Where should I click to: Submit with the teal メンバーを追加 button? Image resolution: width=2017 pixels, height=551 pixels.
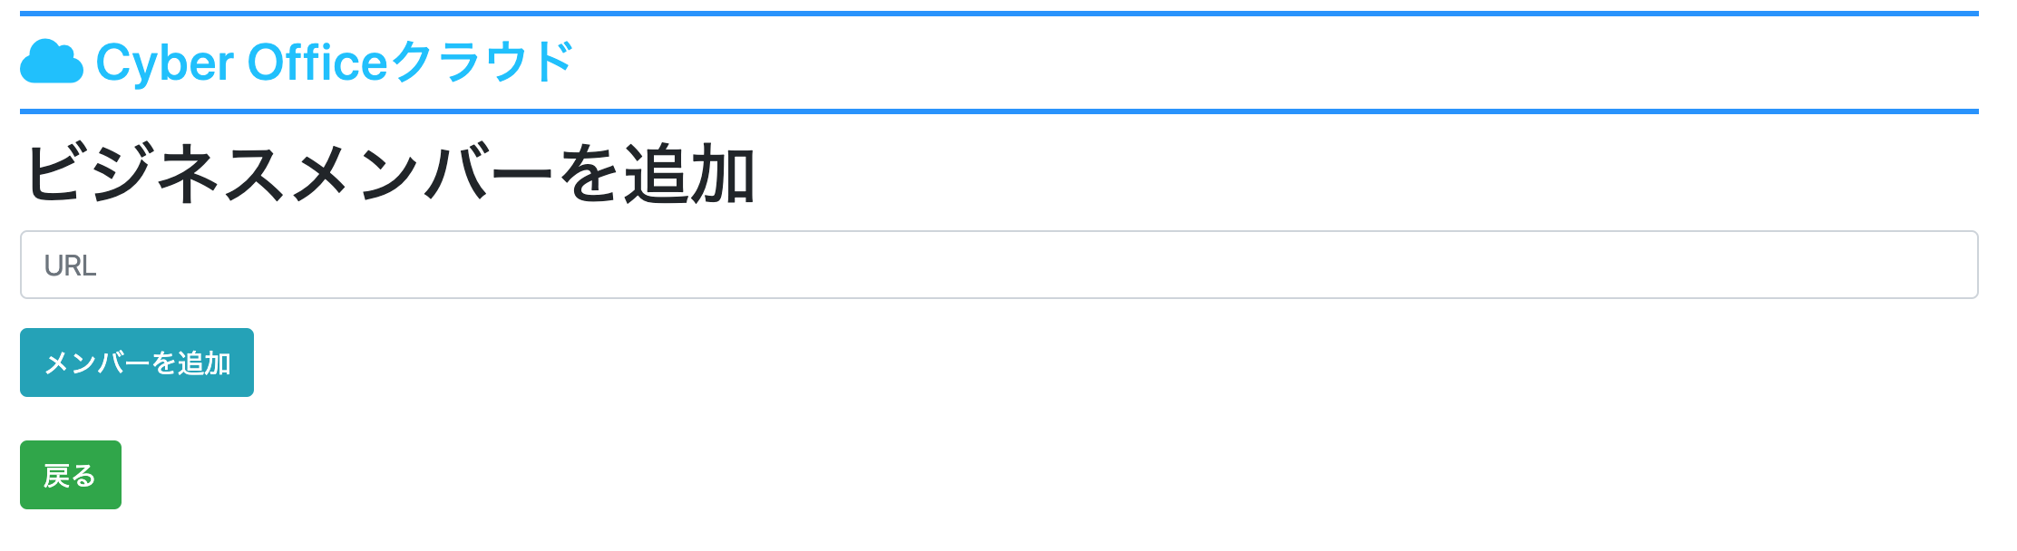[137, 362]
